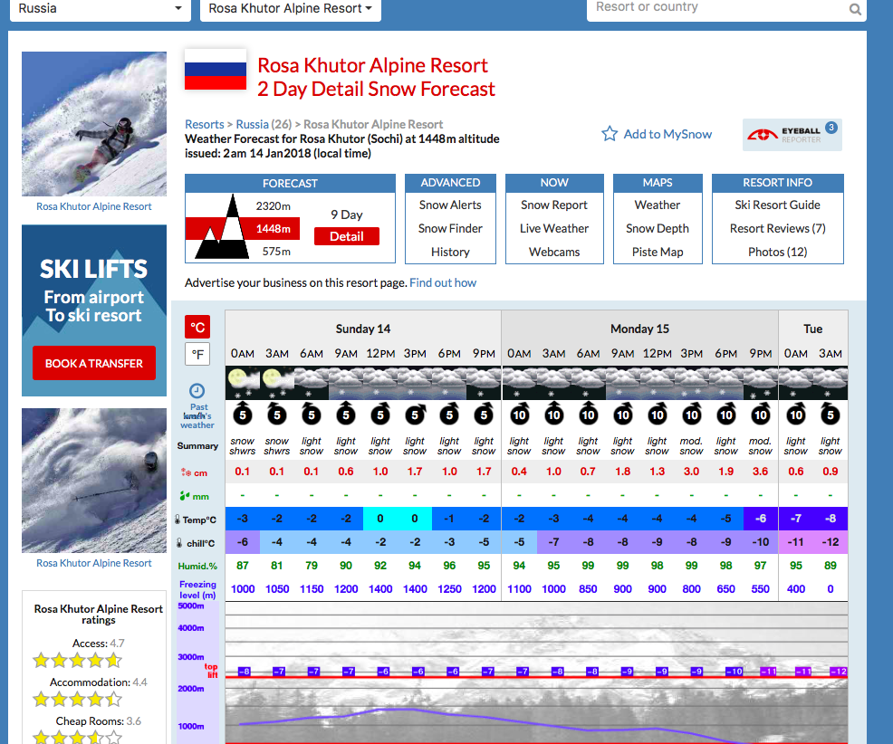Click the Find out how link
Screen dimensions: 893x744
(x=443, y=283)
